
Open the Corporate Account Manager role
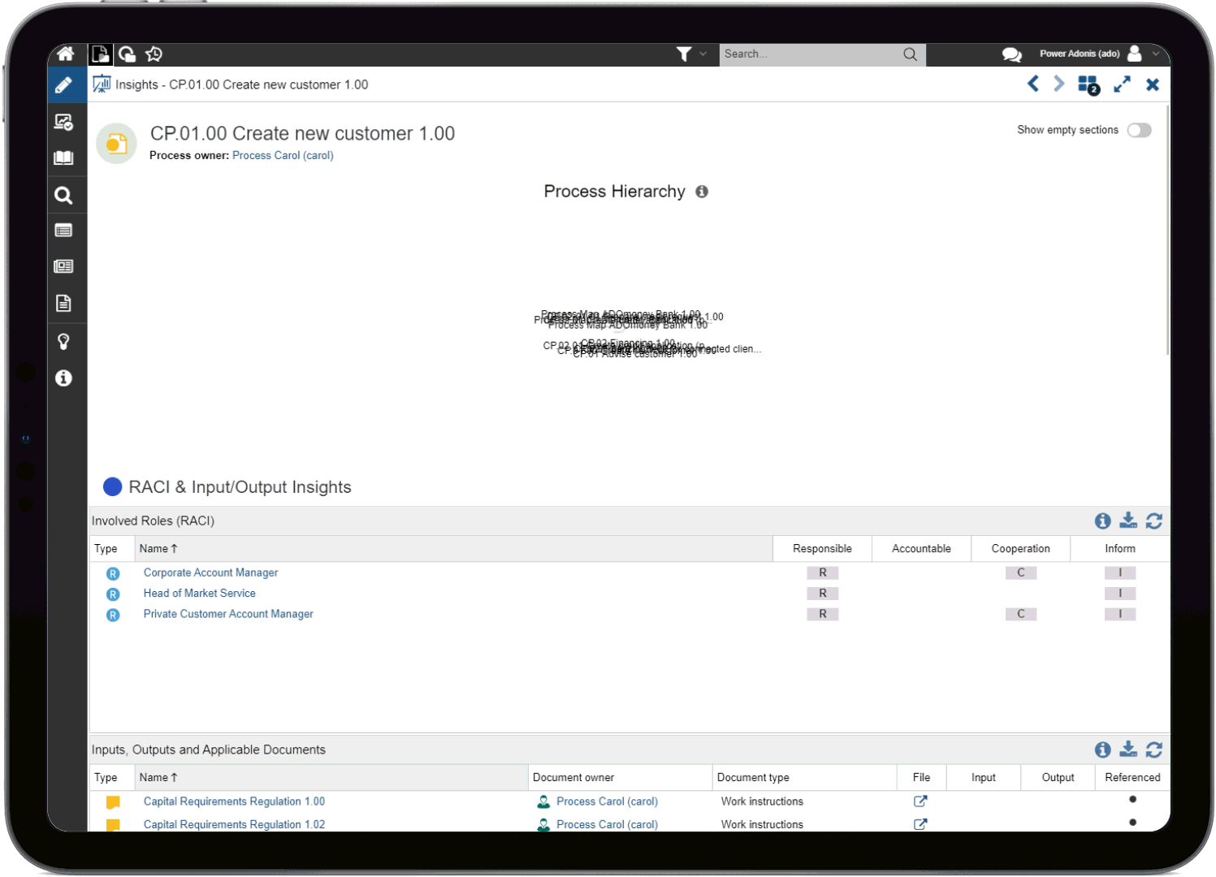click(x=210, y=572)
